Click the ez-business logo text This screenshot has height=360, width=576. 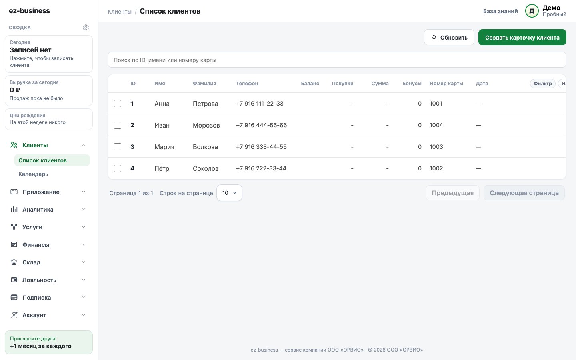pos(30,11)
